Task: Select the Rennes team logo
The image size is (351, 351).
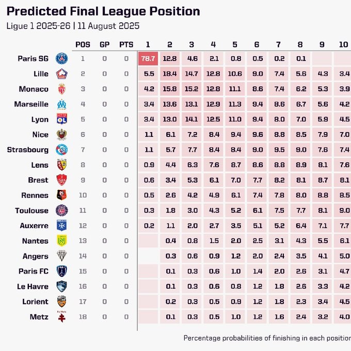Action: pyautogui.click(x=61, y=195)
